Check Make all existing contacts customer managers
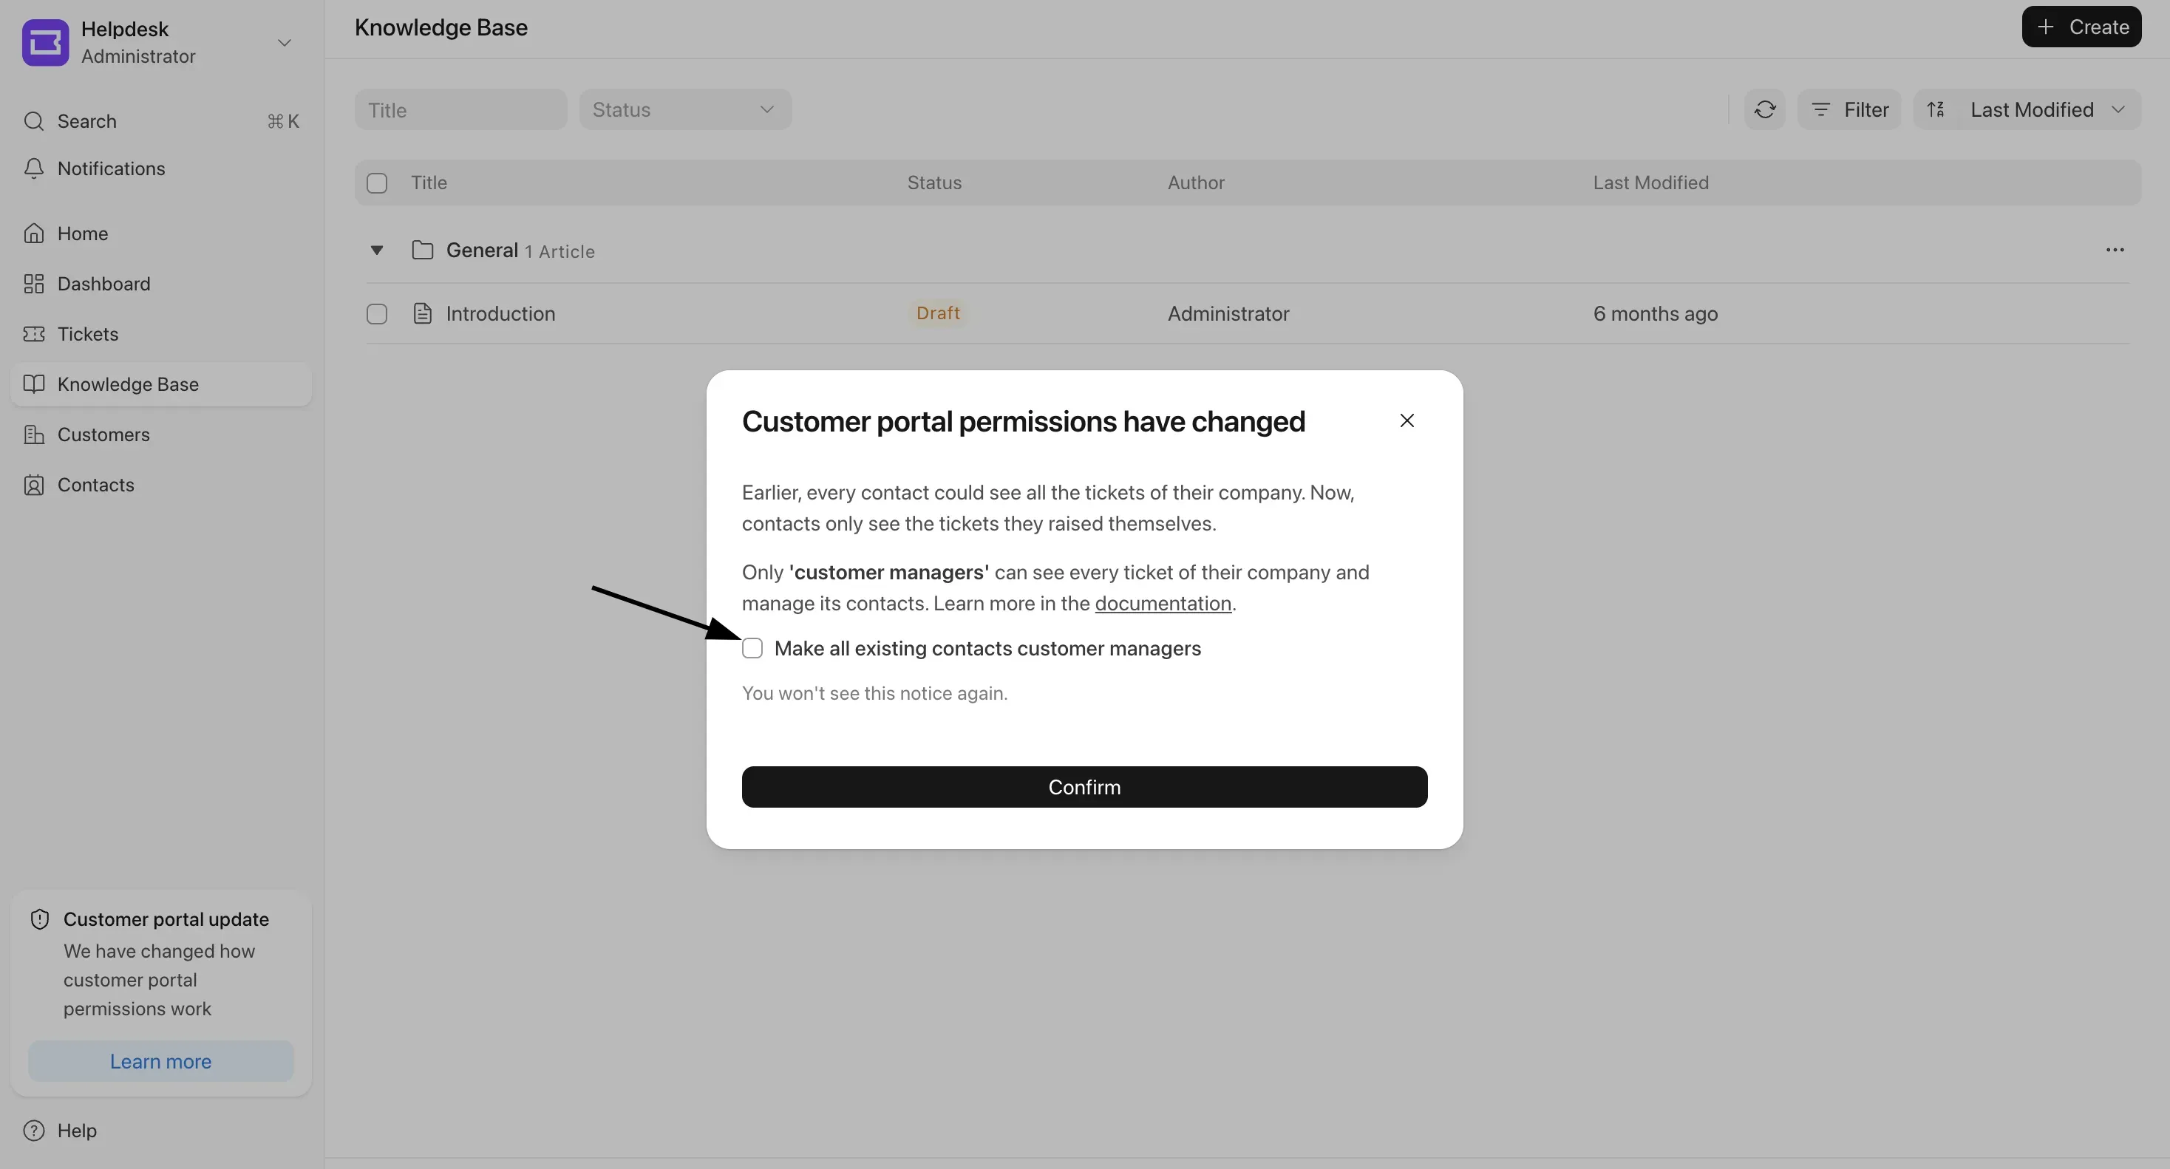Image resolution: width=2170 pixels, height=1169 pixels. [x=752, y=647]
